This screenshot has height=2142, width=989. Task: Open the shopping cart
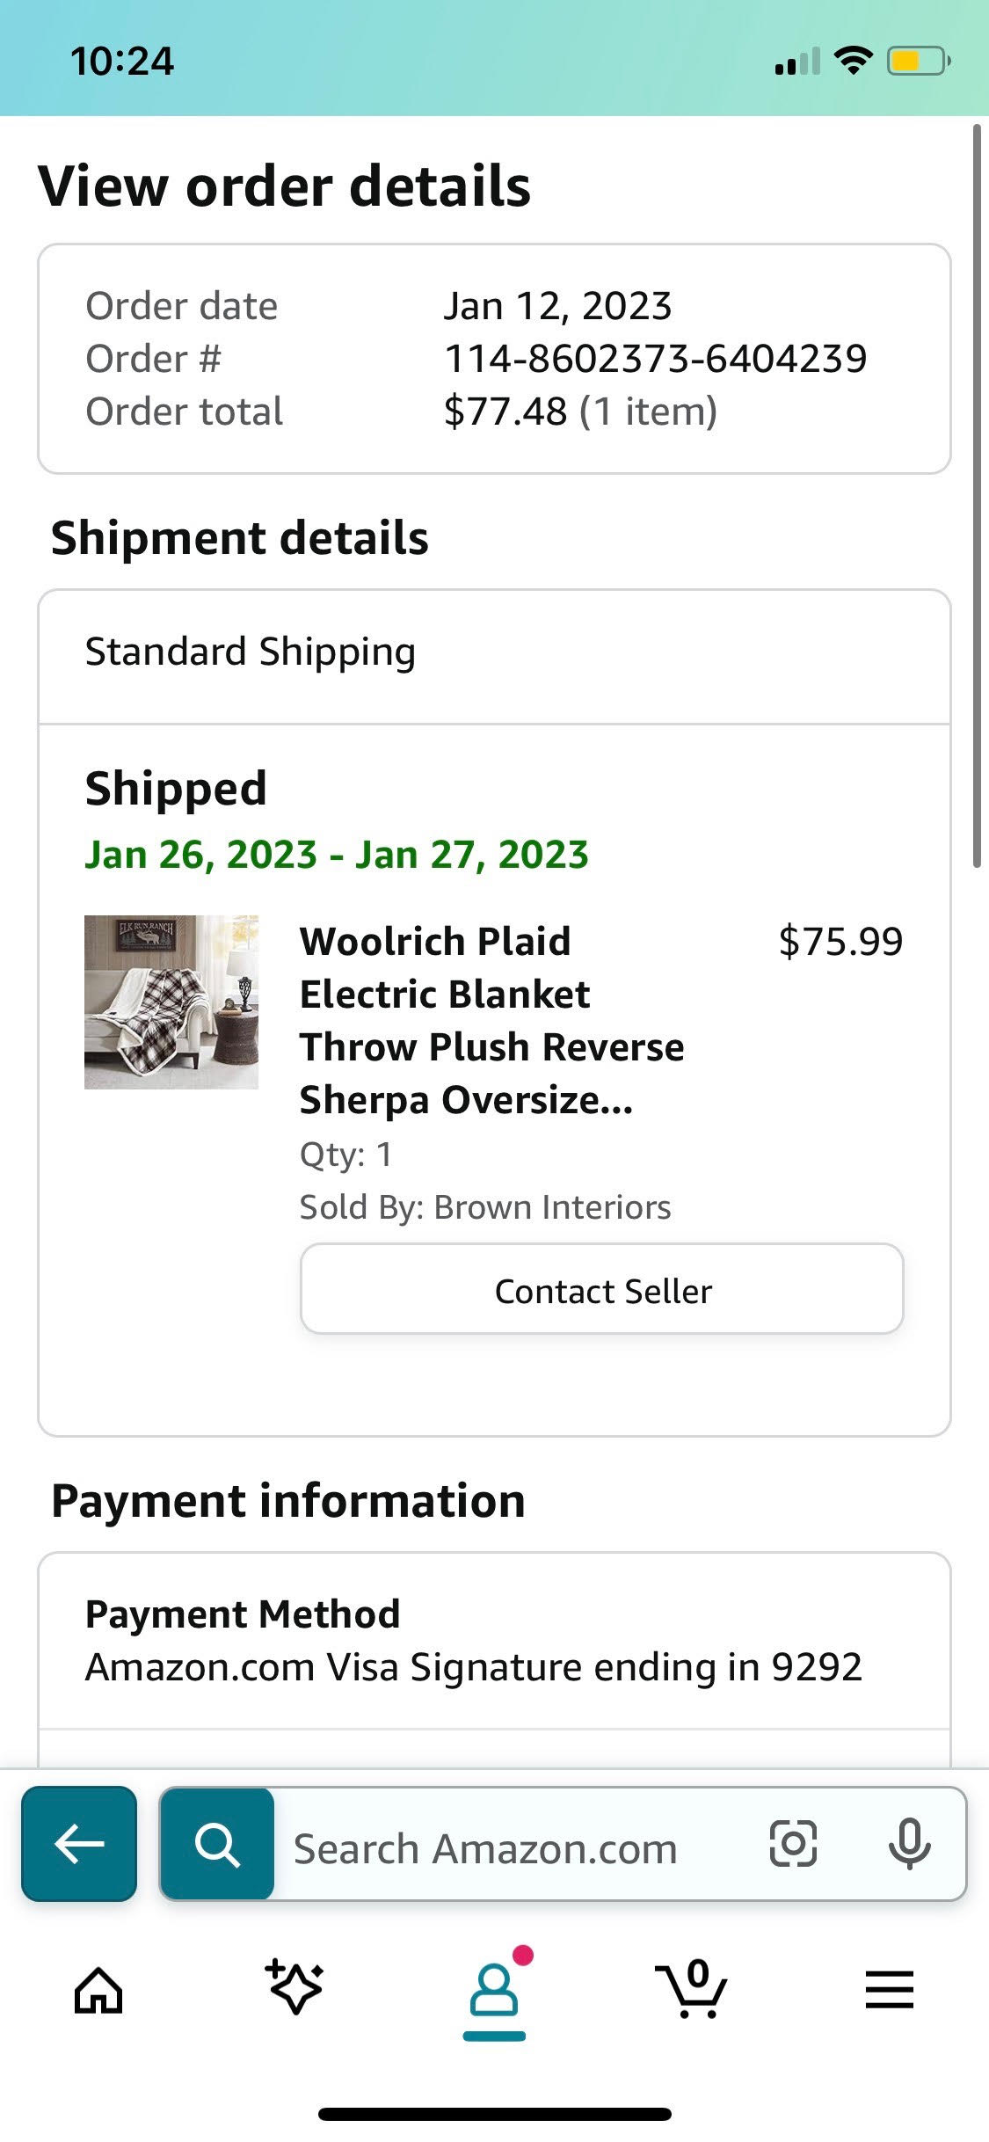(x=692, y=1990)
